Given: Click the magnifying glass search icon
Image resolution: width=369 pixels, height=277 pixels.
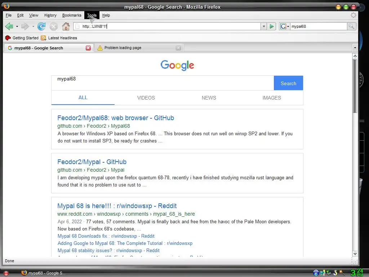Looking at the screenshot, I should [x=351, y=26].
